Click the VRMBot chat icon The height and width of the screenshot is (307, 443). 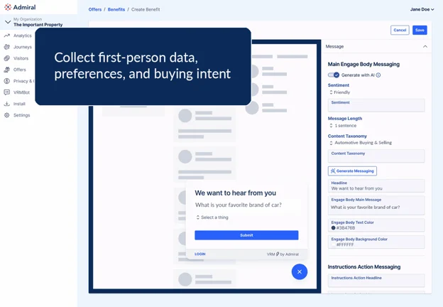pyautogui.click(x=7, y=92)
